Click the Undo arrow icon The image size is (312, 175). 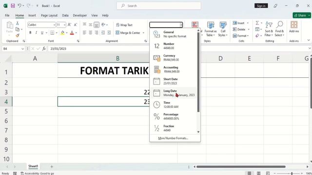tap(19, 6)
